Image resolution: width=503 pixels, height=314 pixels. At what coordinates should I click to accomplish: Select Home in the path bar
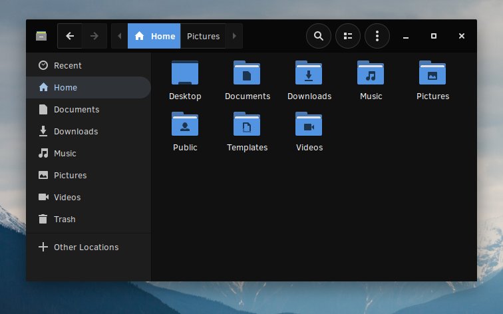tap(154, 36)
